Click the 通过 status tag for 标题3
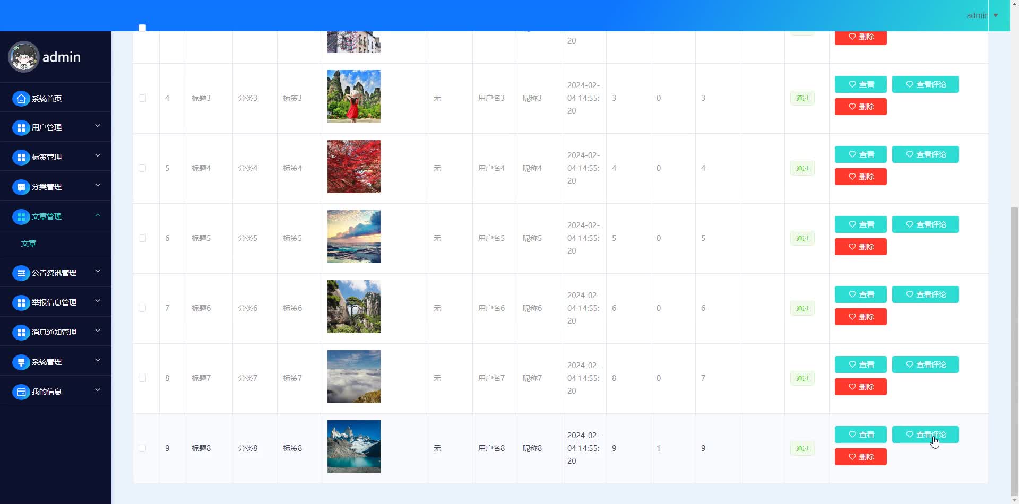Image resolution: width=1019 pixels, height=504 pixels. 802,98
